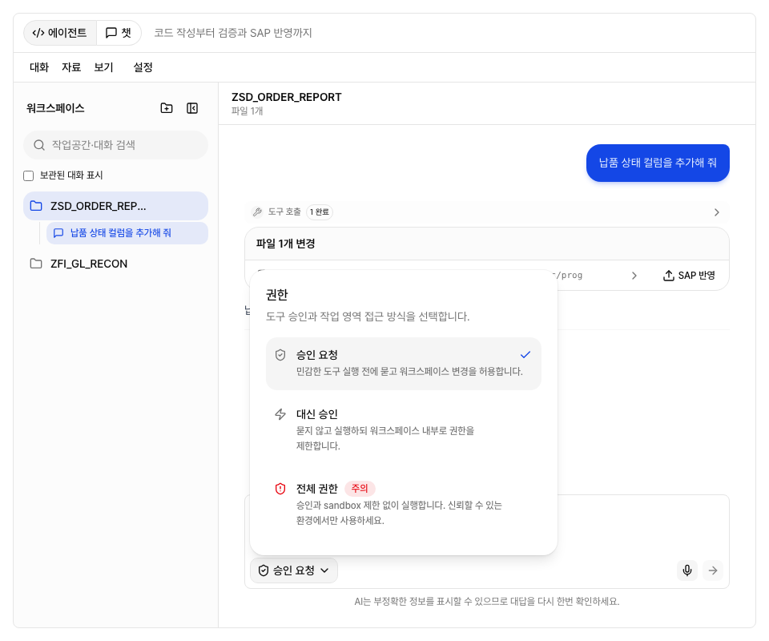The height and width of the screenshot is (641, 769).
Task: Click the user message bubble 납품 상태 컬럼을 추가해 줘
Action: click(x=658, y=163)
